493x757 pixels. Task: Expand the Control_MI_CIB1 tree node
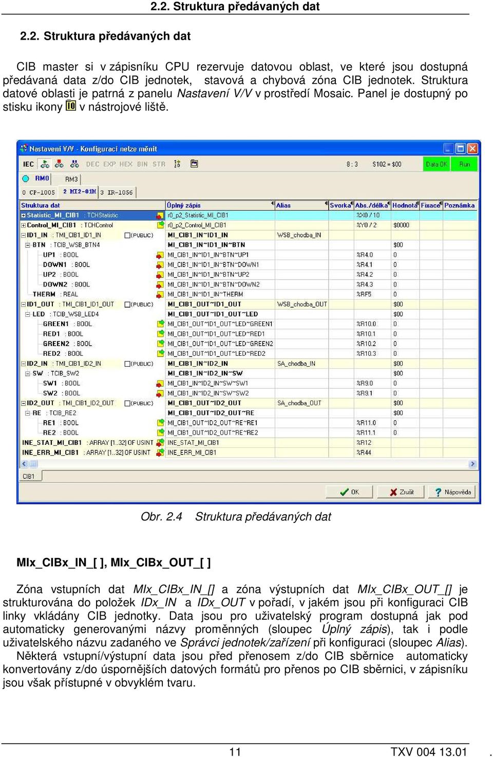24,225
